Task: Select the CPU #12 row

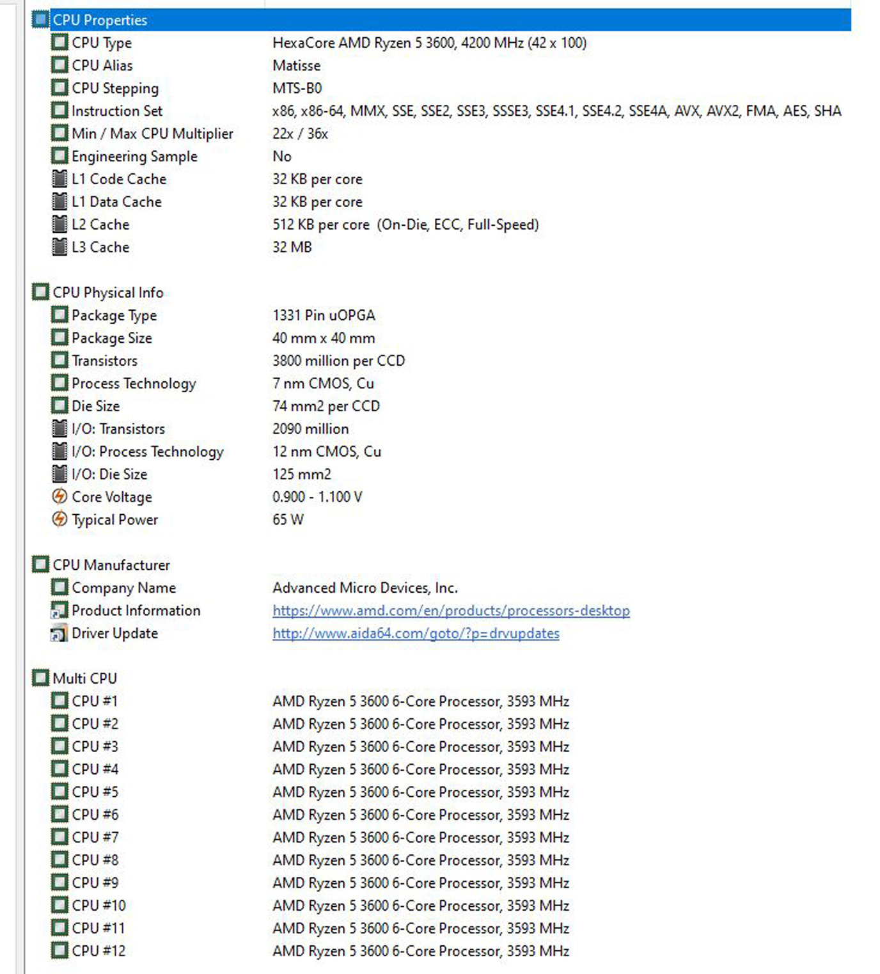Action: pos(310,951)
